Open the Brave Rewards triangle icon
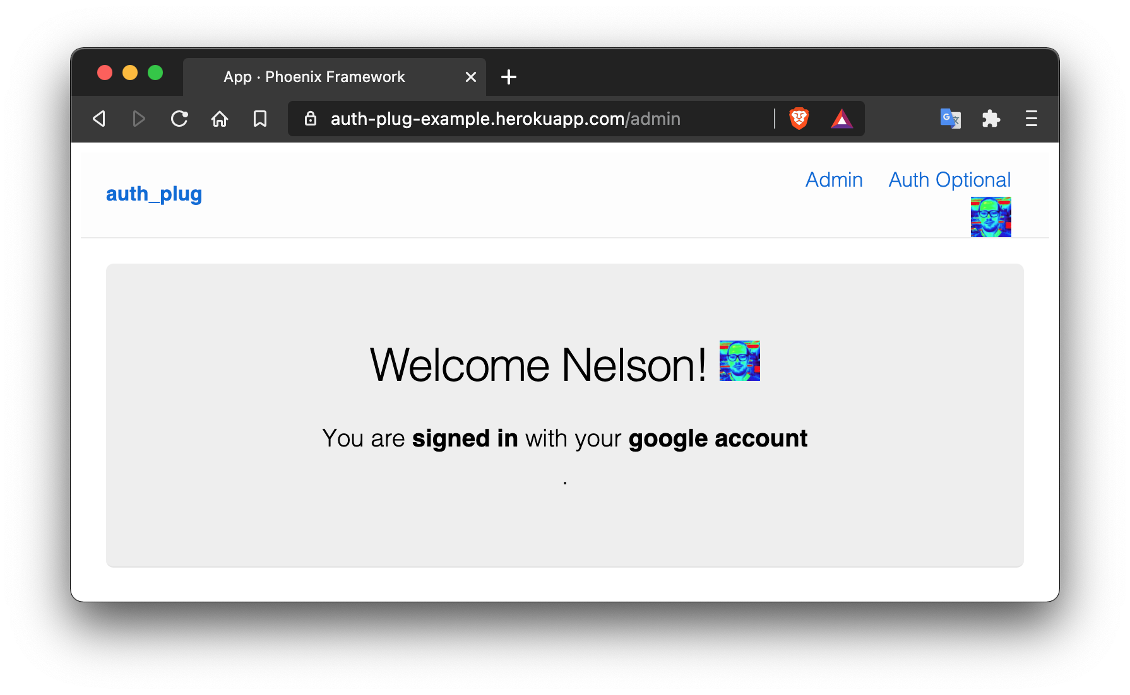Image resolution: width=1130 pixels, height=695 pixels. [x=843, y=119]
